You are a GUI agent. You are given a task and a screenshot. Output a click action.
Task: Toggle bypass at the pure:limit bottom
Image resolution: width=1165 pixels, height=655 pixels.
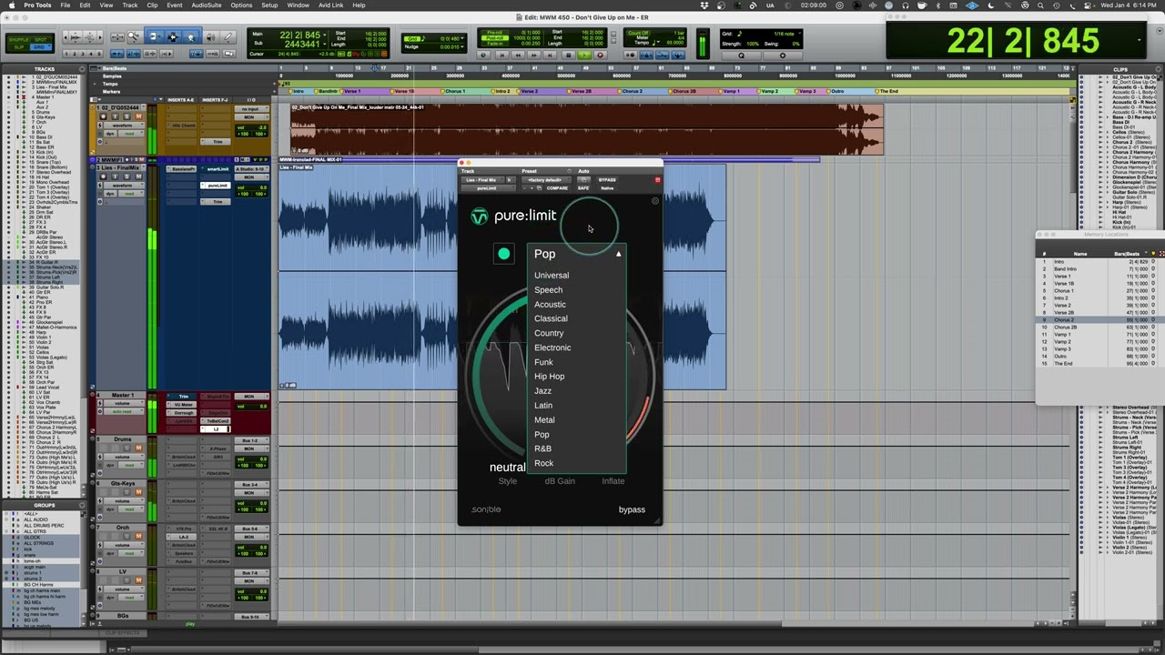click(x=632, y=509)
